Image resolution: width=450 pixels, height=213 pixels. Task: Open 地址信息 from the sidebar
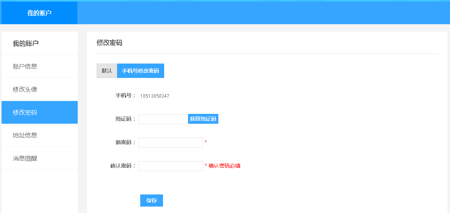coord(25,135)
